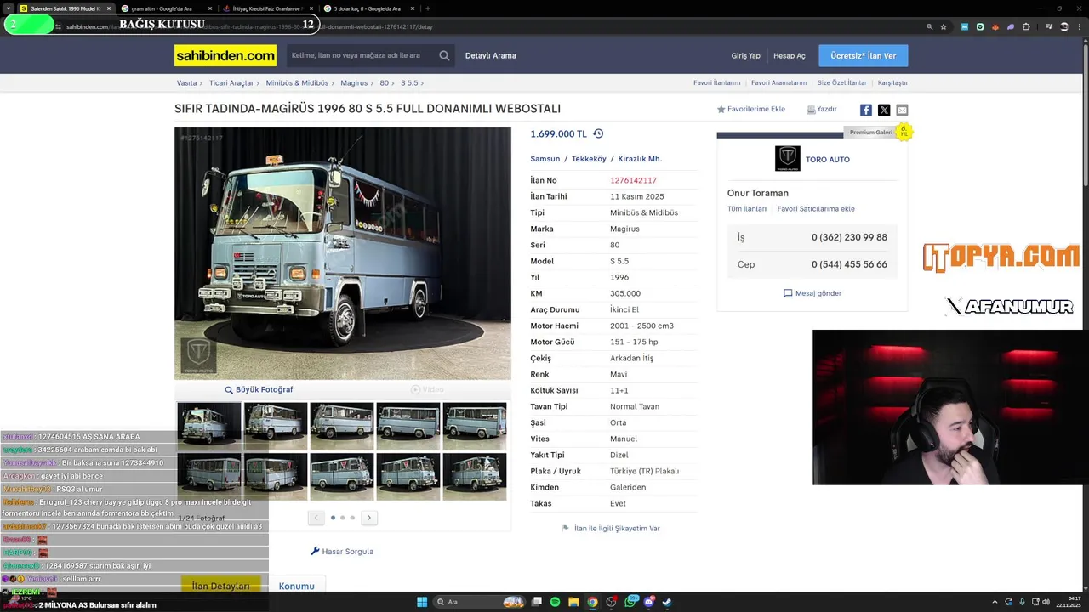
Task: Select first bus thumbnail in gallery
Action: pyautogui.click(x=209, y=425)
